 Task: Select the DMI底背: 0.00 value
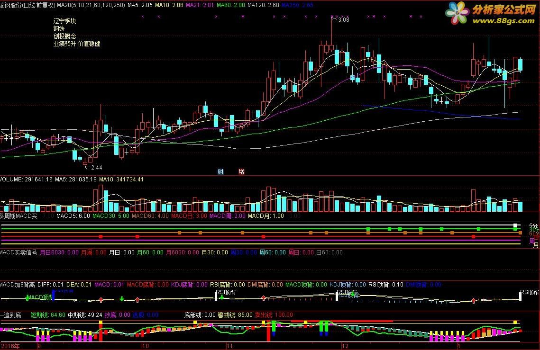pyautogui.click(x=265, y=285)
